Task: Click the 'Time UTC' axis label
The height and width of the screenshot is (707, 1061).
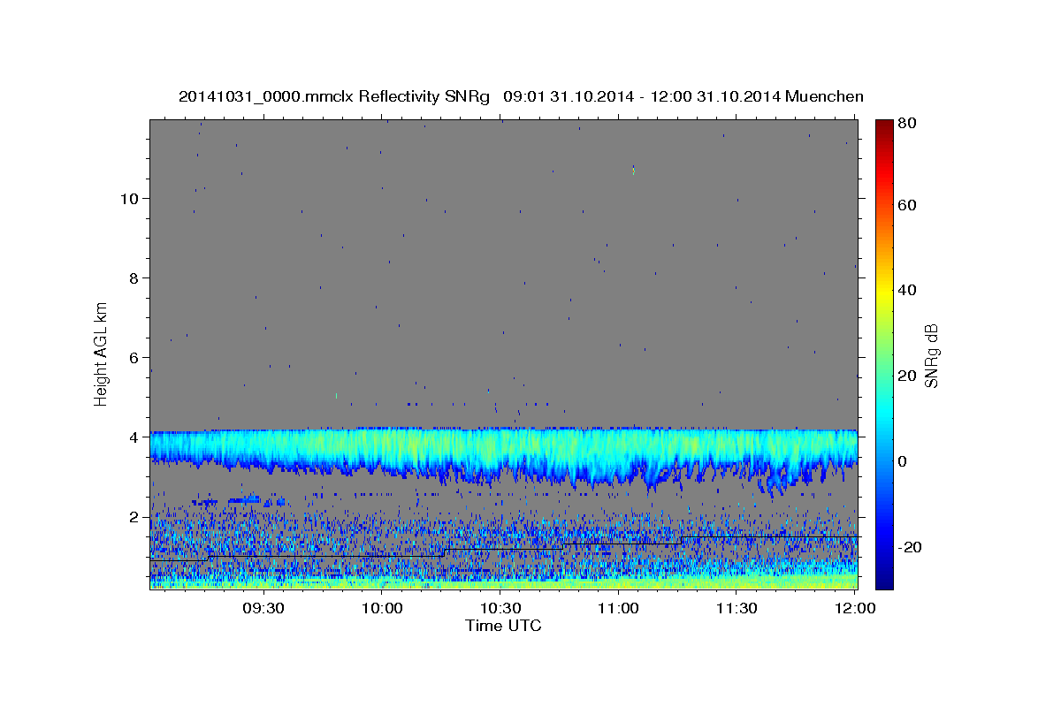Action: pos(503,626)
